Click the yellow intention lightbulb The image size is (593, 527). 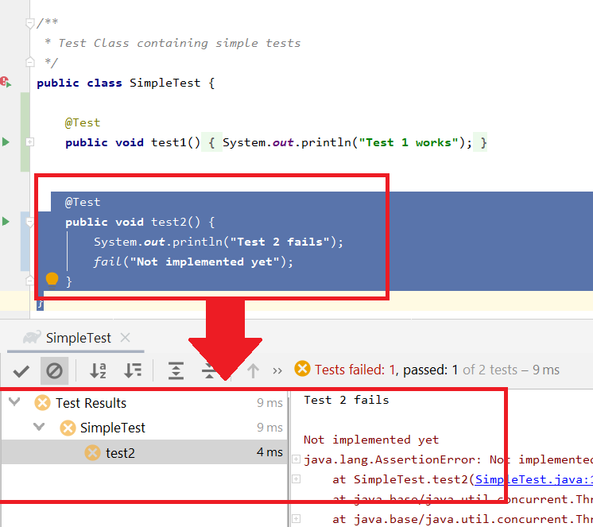(x=52, y=279)
